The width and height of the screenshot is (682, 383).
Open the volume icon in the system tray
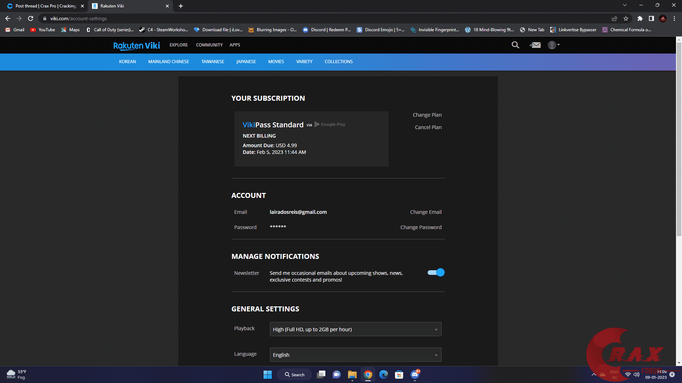point(636,374)
